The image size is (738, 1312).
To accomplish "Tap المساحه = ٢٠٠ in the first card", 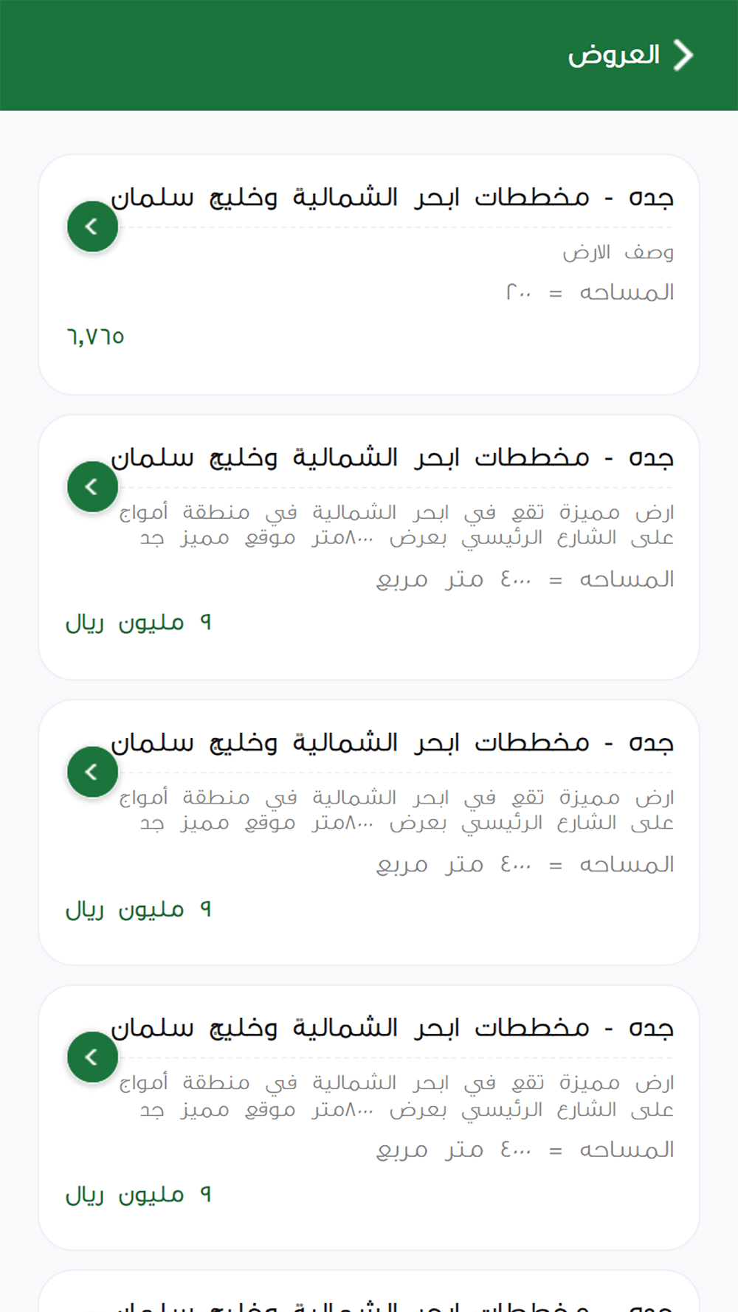I will (x=590, y=293).
